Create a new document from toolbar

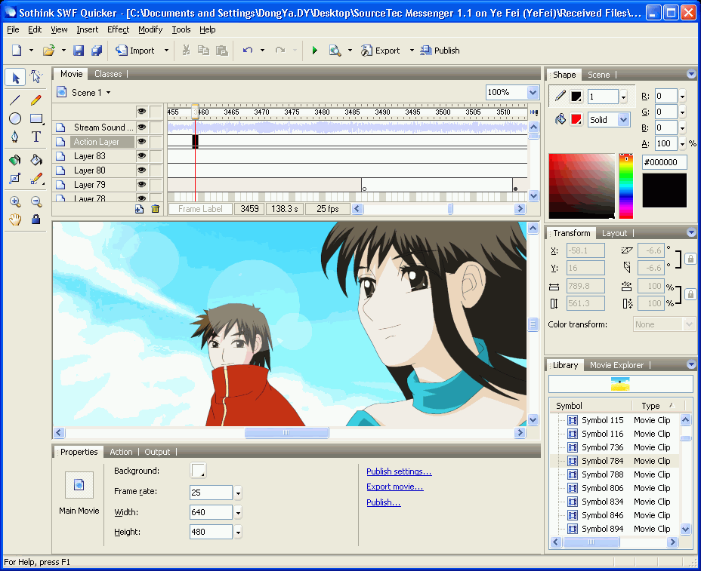click(17, 51)
